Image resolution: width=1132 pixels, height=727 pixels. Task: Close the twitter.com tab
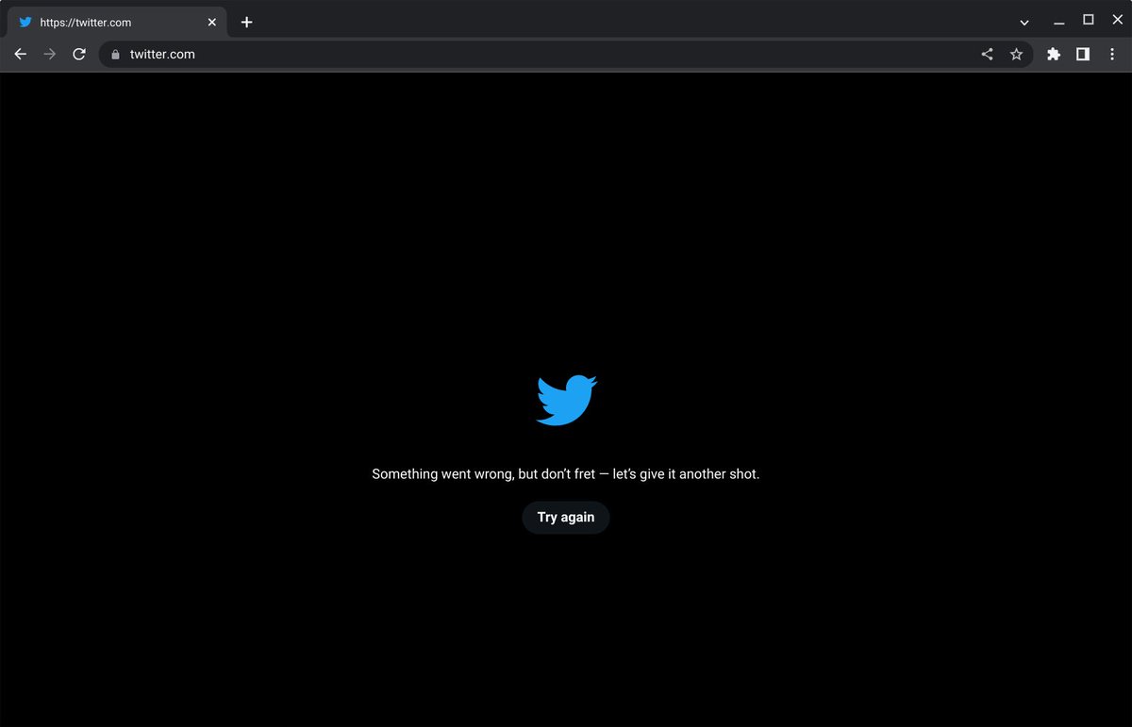[x=211, y=22]
